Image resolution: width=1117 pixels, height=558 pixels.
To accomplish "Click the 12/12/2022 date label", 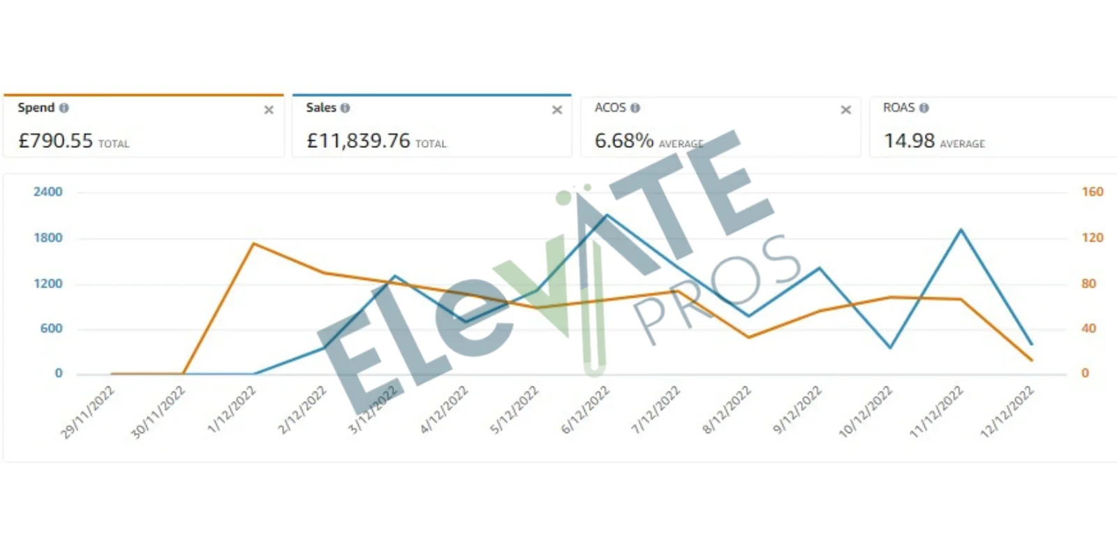I will point(1007,413).
